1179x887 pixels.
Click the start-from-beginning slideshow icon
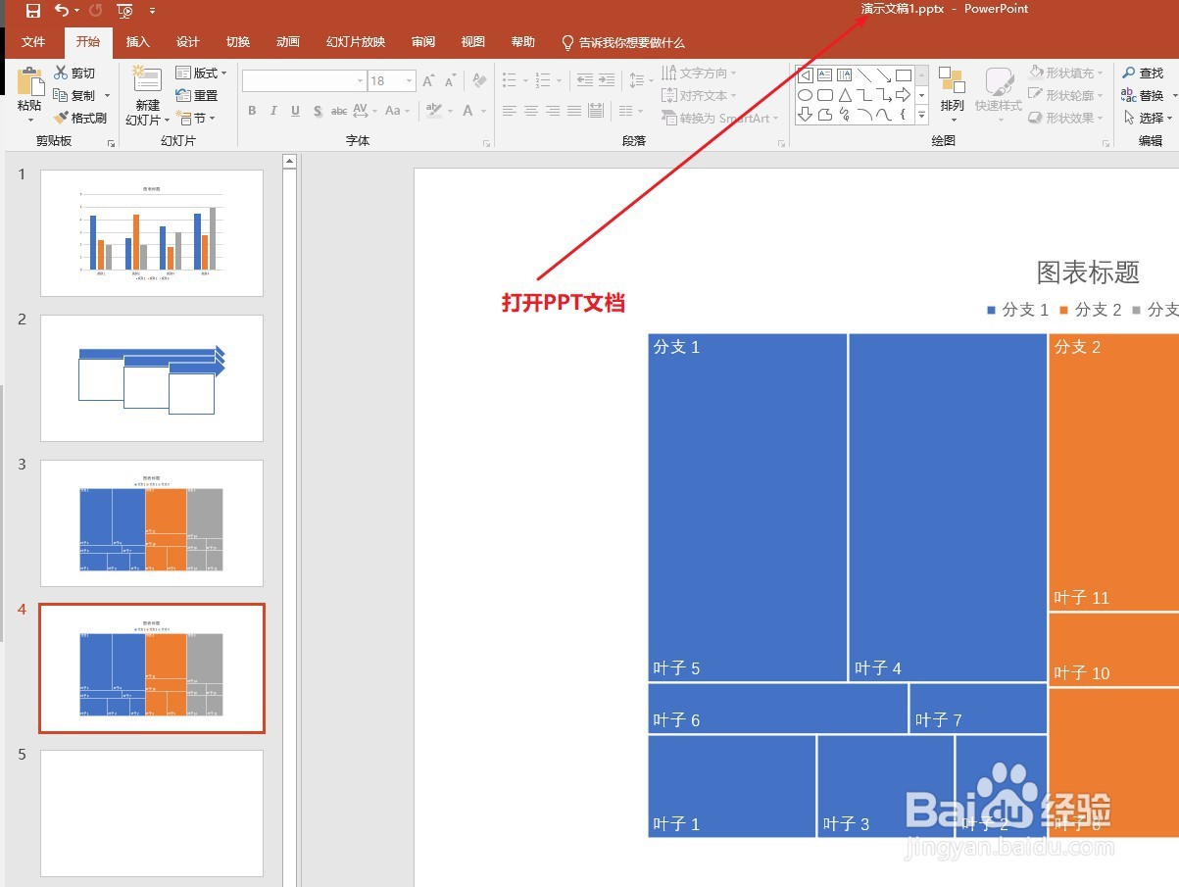point(124,11)
